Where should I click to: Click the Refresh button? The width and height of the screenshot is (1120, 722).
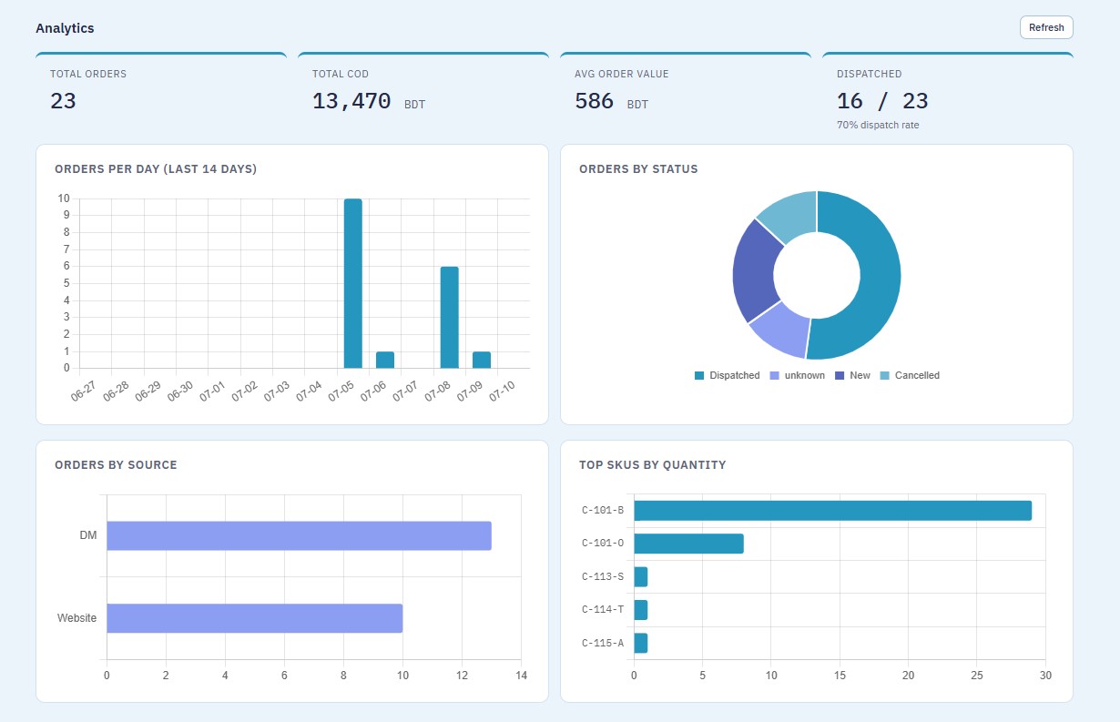click(1046, 27)
